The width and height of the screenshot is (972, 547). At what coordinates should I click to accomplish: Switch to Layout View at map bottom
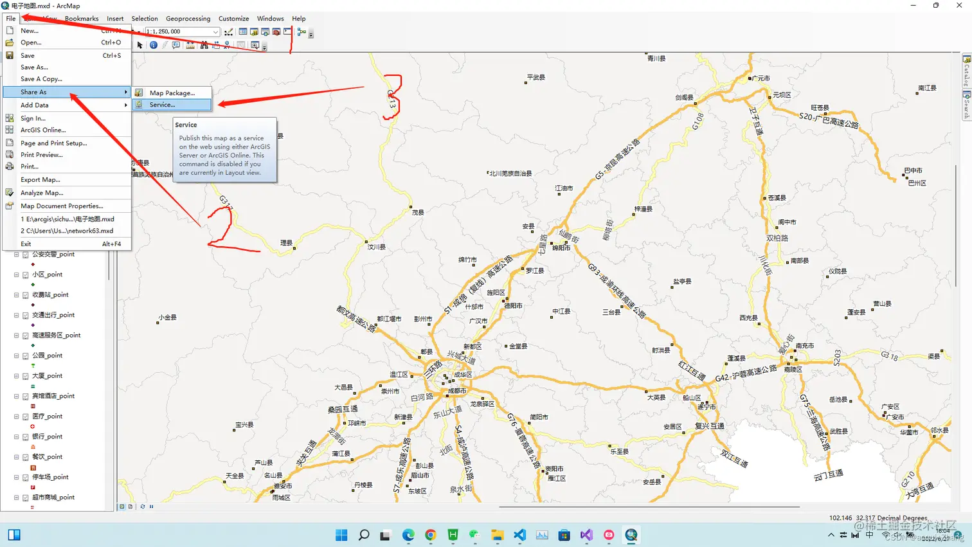pyautogui.click(x=130, y=507)
